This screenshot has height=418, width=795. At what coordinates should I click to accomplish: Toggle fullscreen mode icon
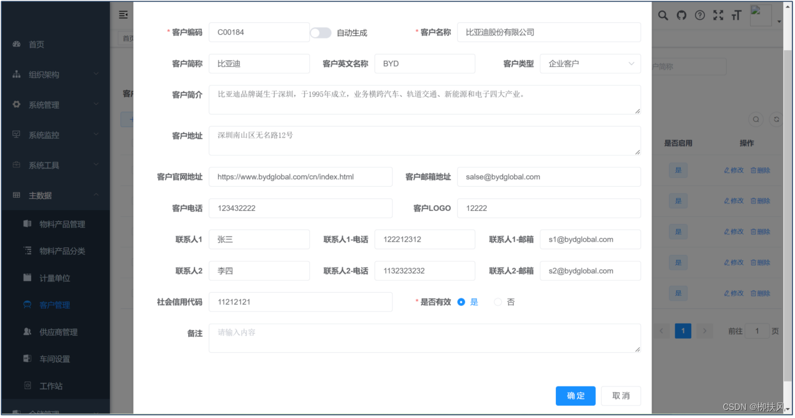tap(719, 16)
